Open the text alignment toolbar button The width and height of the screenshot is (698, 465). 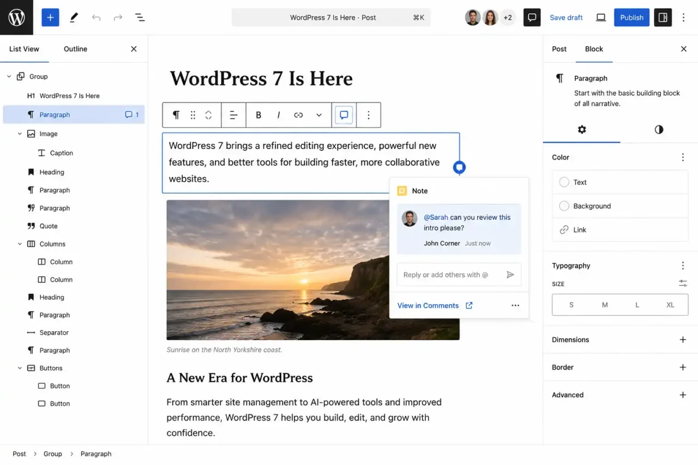coord(233,115)
